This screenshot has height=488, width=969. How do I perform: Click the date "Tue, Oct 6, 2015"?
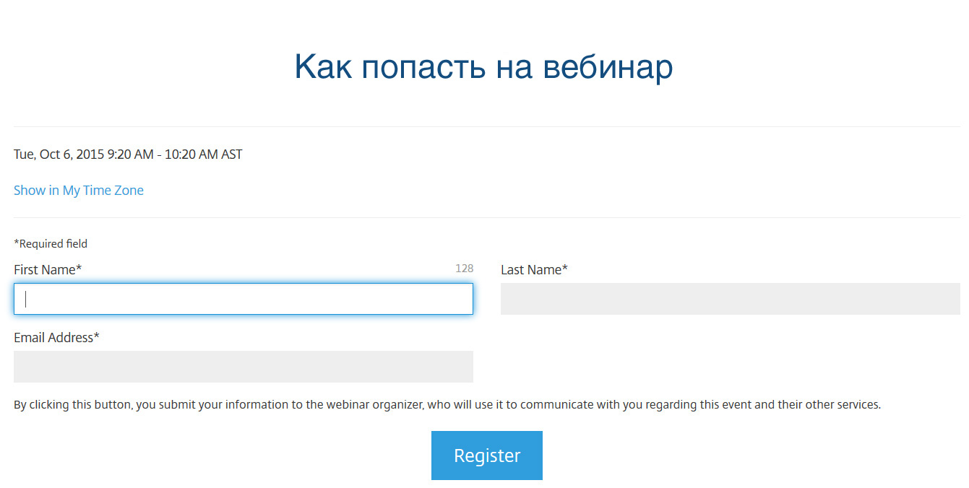[59, 154]
